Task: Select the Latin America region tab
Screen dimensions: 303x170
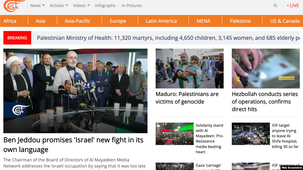Action: 161,21
